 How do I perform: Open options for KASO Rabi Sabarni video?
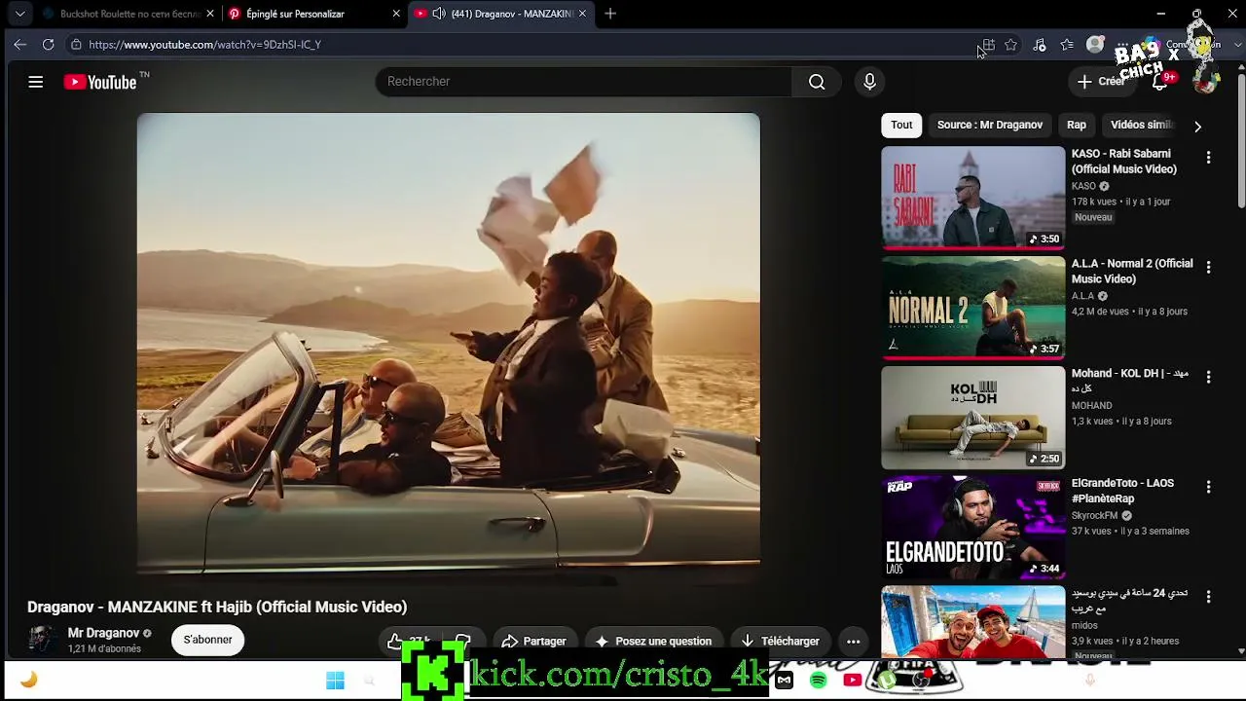point(1208,158)
